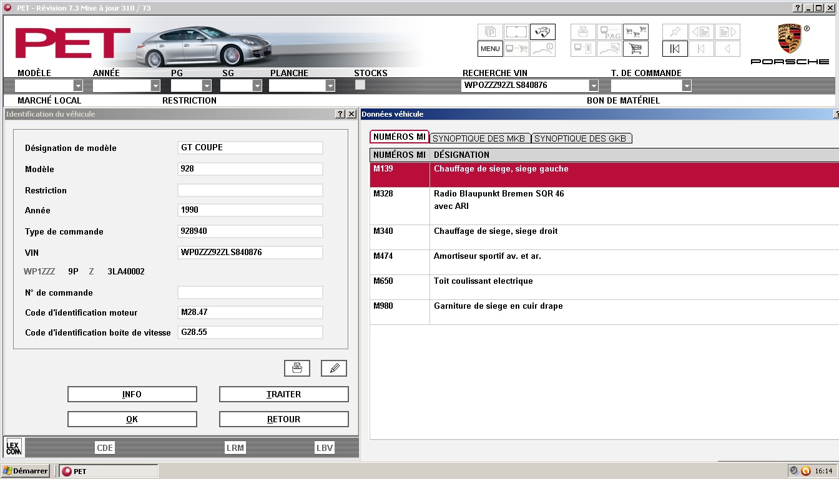Click the printer icon in top toolbar
The height and width of the screenshot is (479, 839).
[584, 32]
